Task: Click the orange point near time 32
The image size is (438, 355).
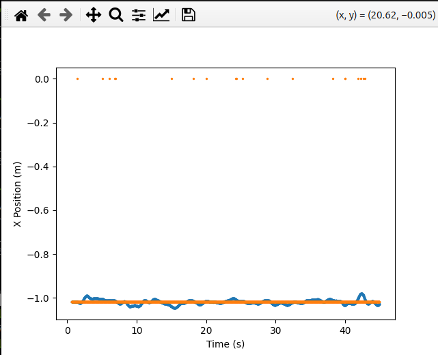Action: pyautogui.click(x=292, y=79)
